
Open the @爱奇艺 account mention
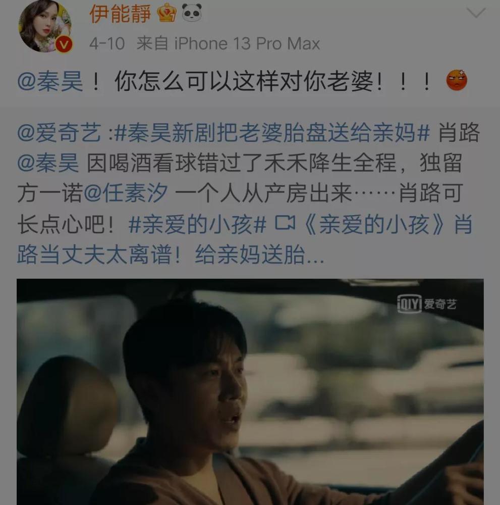point(59,132)
